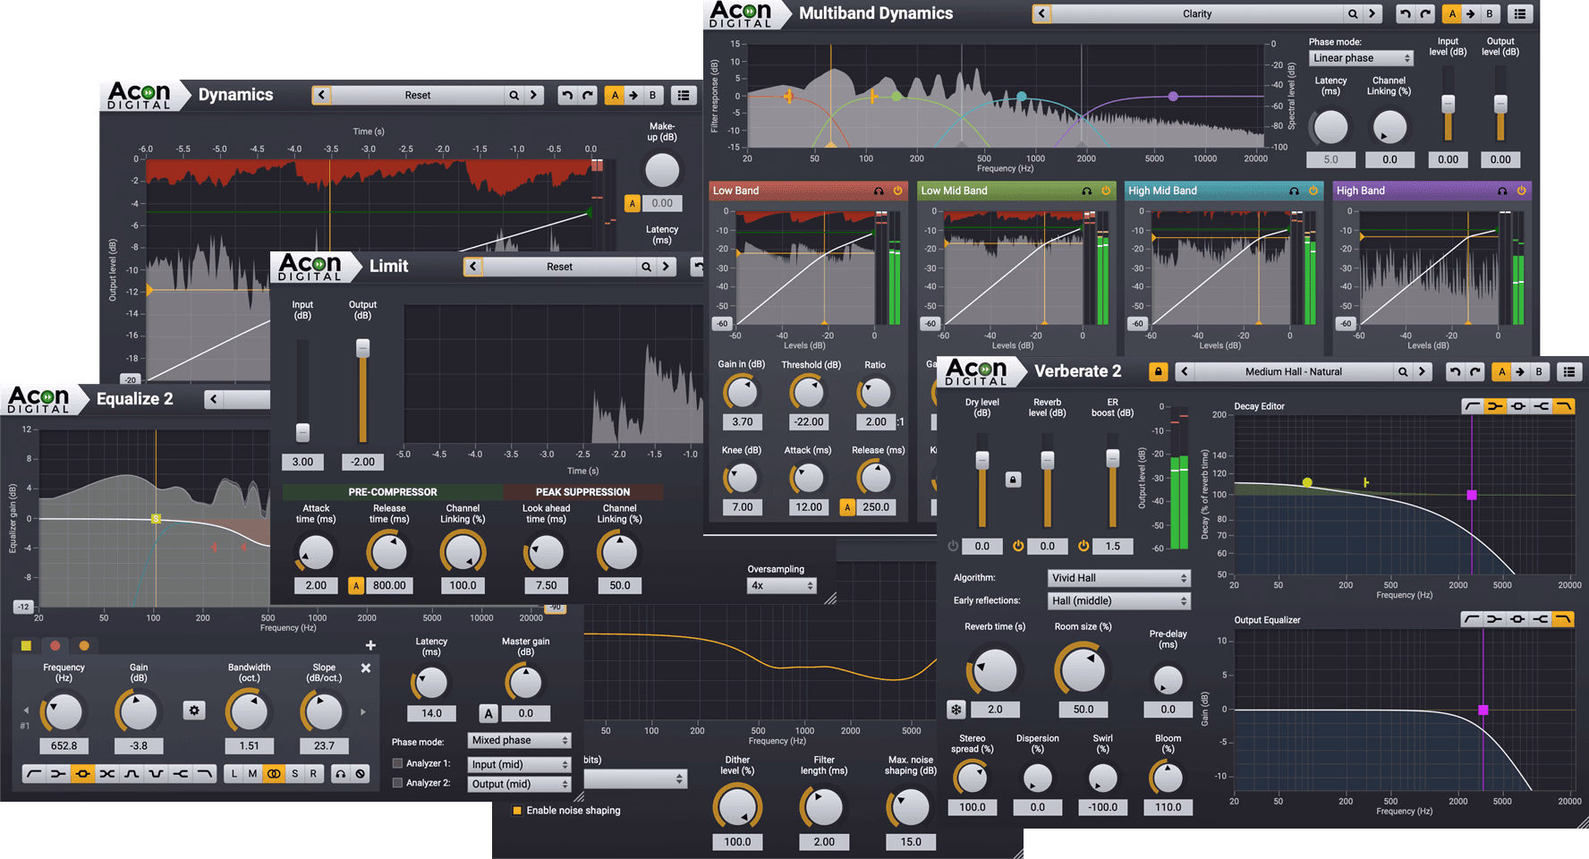Solo the band with the headphones icon in Equalize 2

(341, 773)
